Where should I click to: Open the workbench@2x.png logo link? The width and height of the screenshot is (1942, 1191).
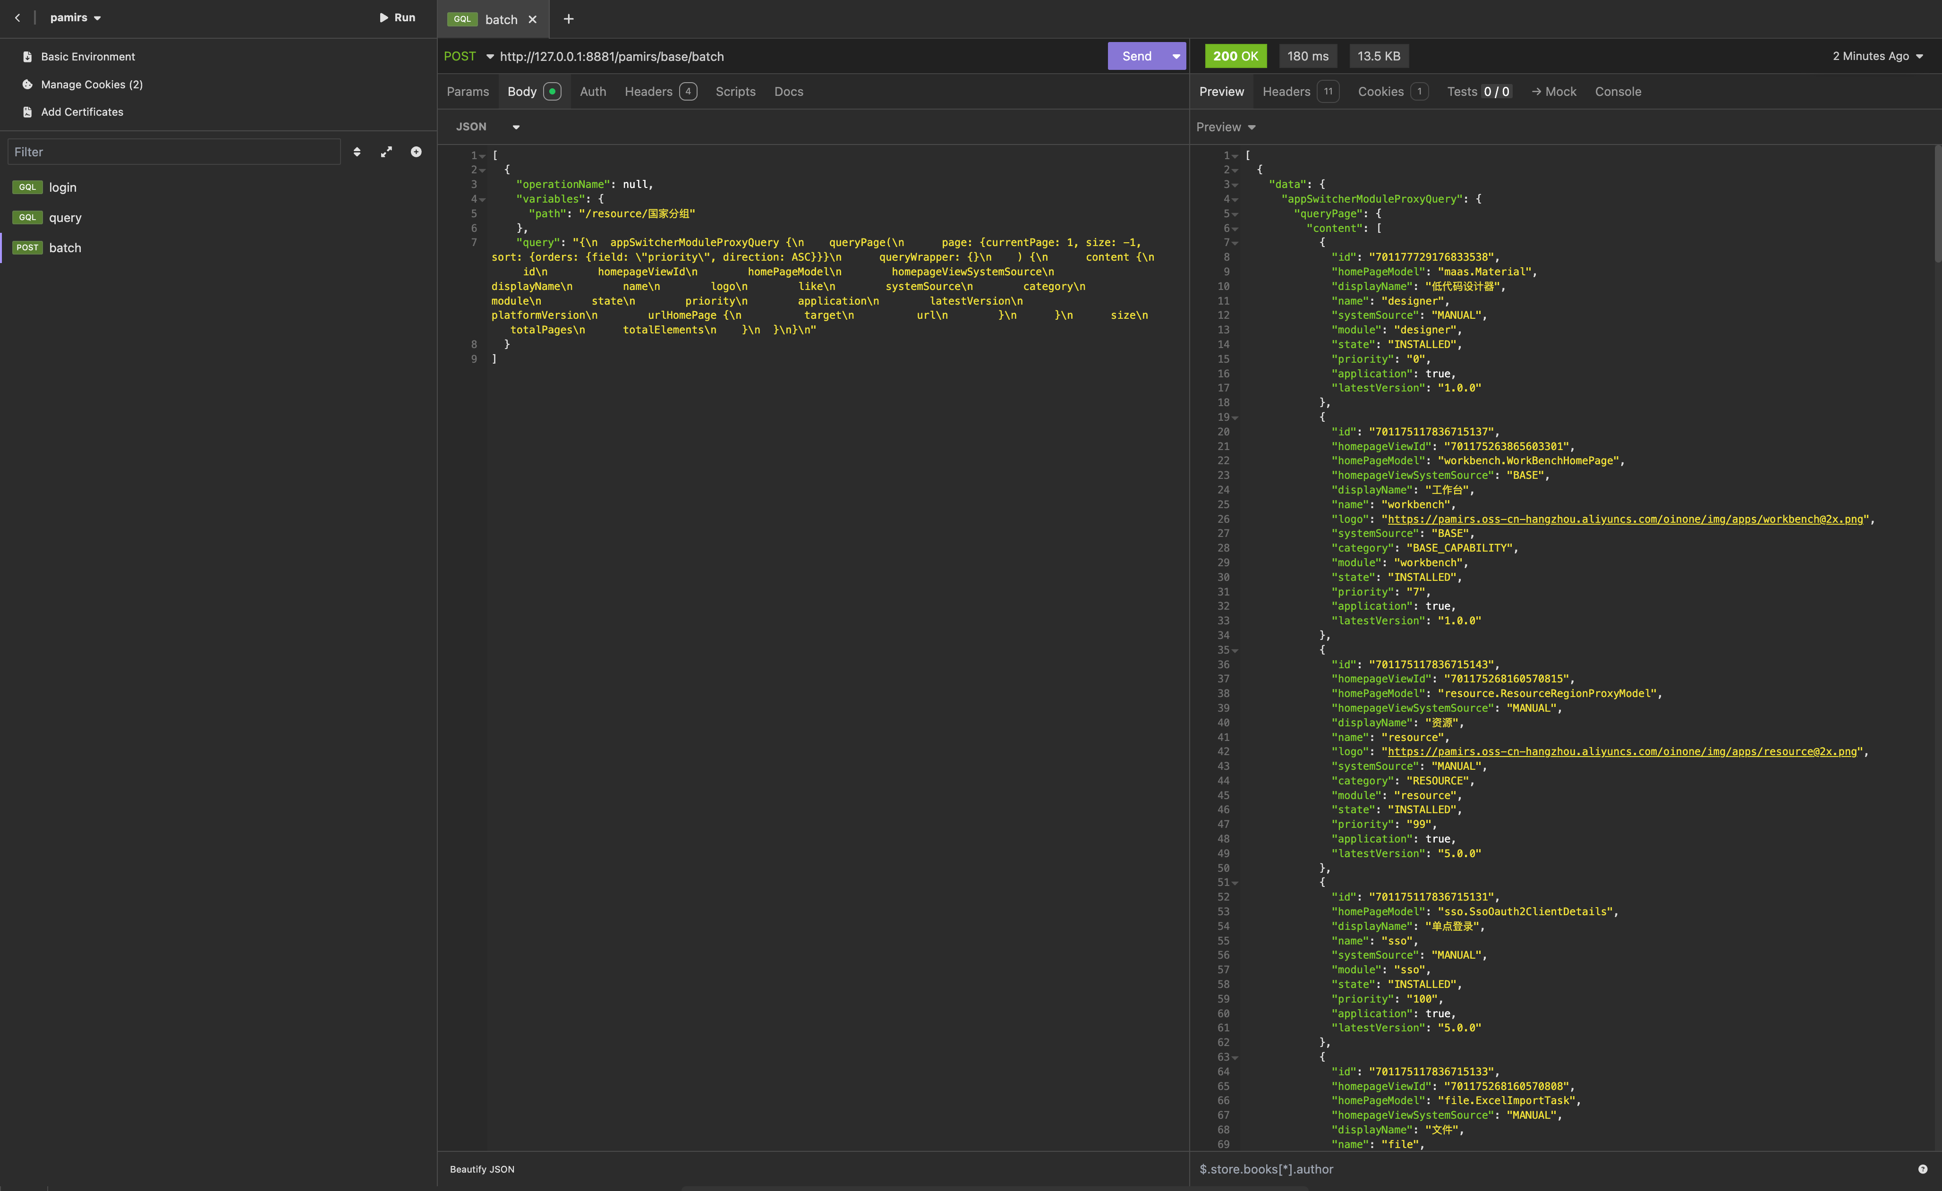point(1624,519)
